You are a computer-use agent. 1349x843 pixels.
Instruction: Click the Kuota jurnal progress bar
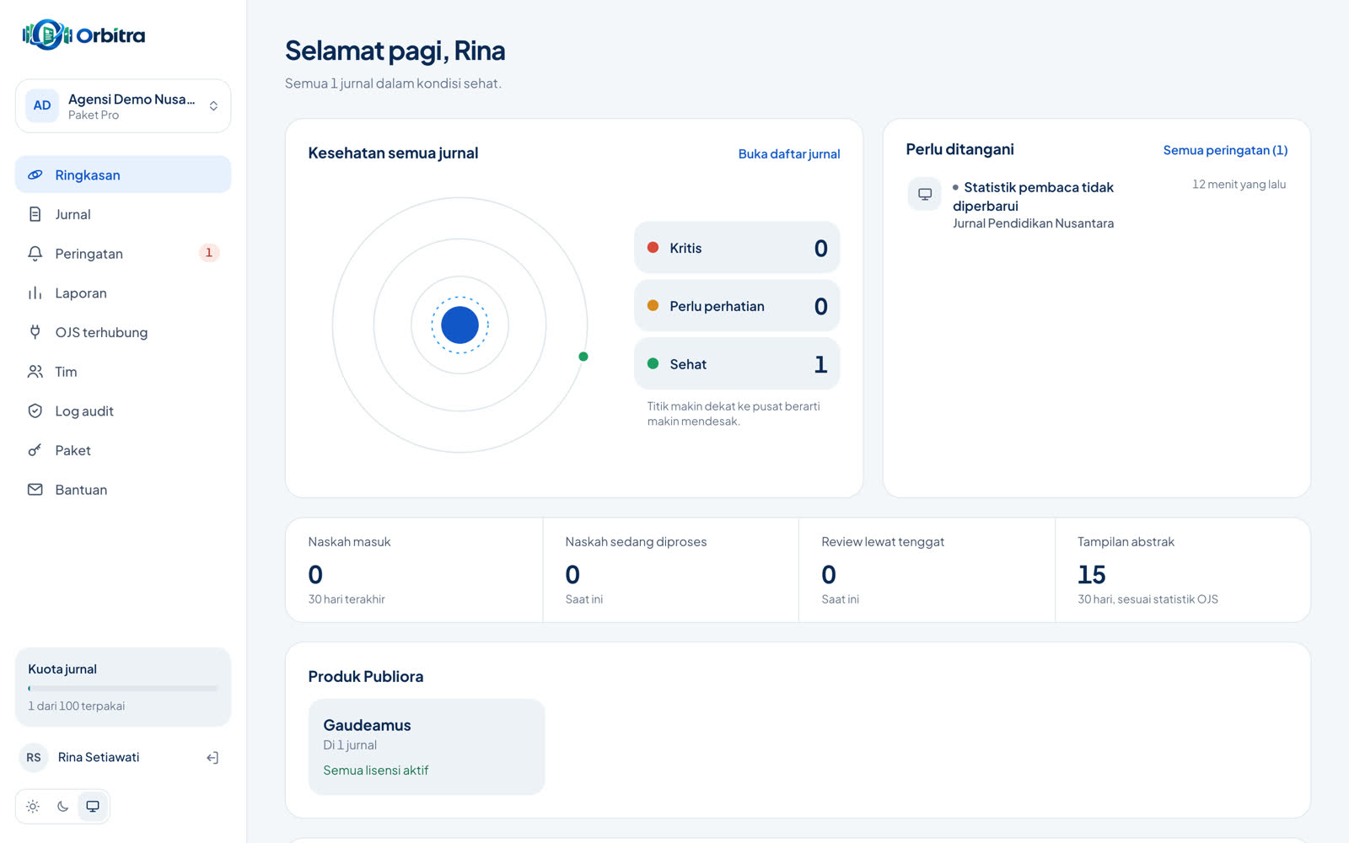click(123, 689)
